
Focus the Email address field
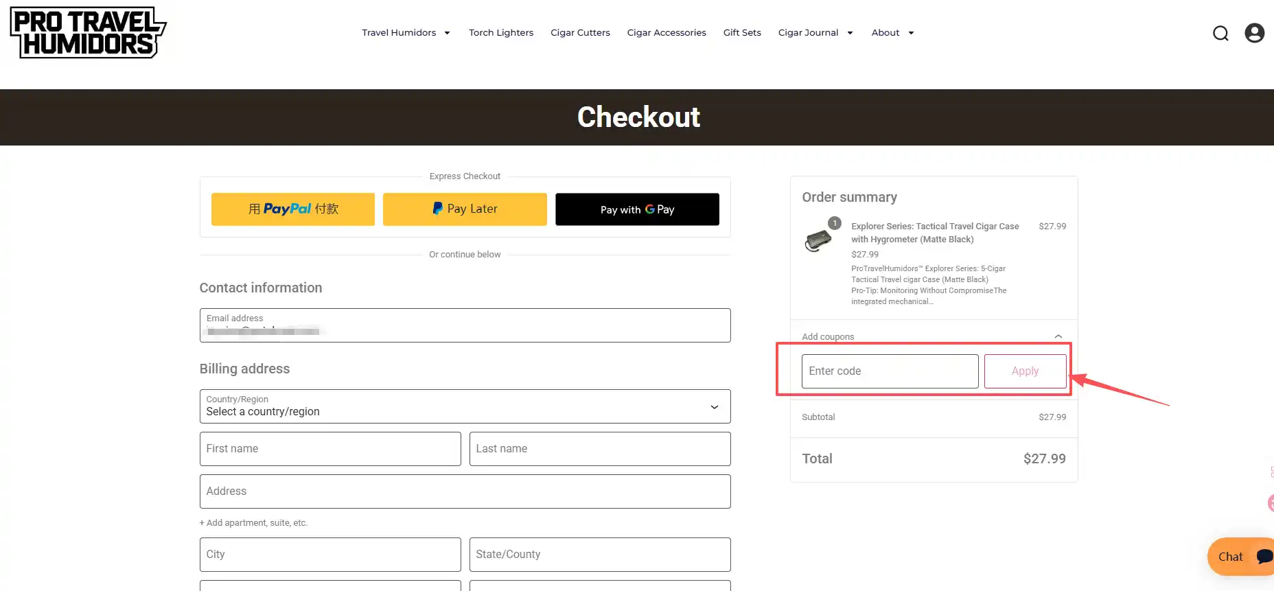click(465, 325)
